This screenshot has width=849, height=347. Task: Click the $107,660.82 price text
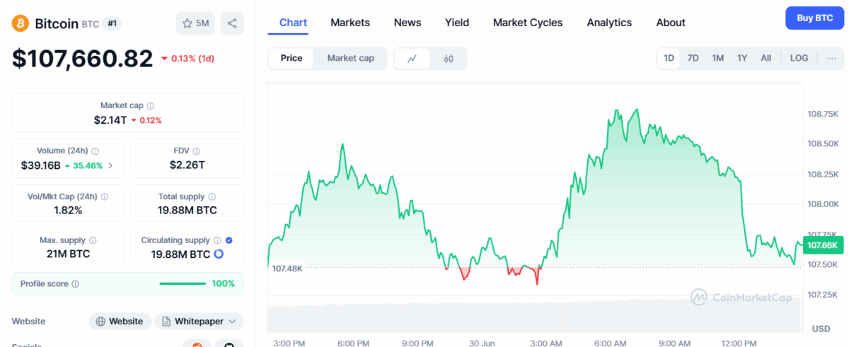pos(82,59)
